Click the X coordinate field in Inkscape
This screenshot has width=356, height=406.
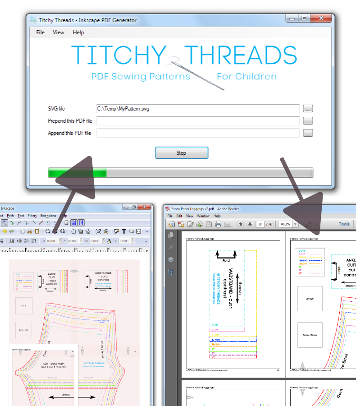(52, 241)
